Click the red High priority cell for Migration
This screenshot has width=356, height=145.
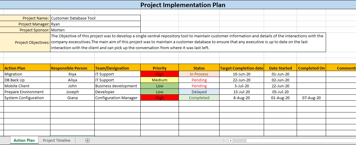[160, 74]
